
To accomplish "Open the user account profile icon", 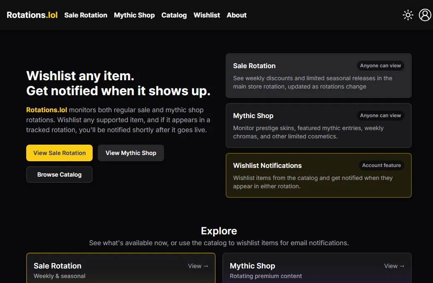I will (425, 15).
